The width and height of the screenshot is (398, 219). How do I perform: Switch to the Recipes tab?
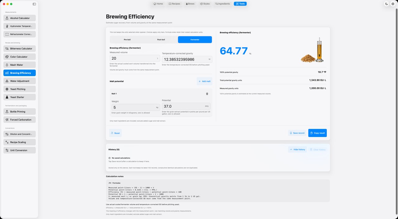pos(174,4)
